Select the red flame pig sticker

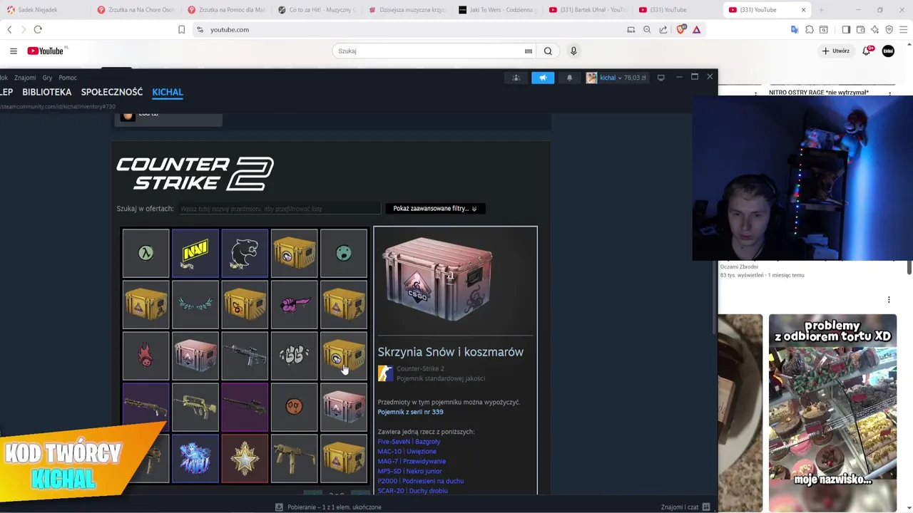tap(146, 356)
